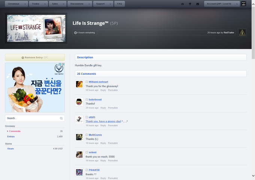
Task: Open buterbrood's avatar
Action: click(79, 102)
